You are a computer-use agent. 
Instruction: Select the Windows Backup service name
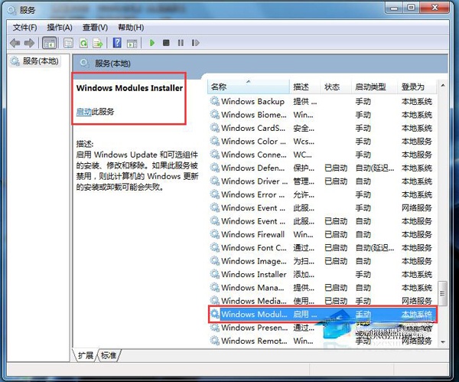(x=253, y=101)
